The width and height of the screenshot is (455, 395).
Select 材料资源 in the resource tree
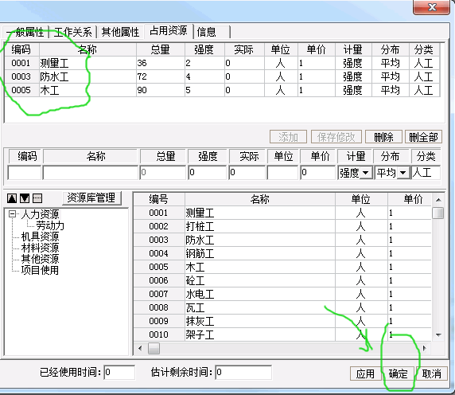pyautogui.click(x=40, y=248)
